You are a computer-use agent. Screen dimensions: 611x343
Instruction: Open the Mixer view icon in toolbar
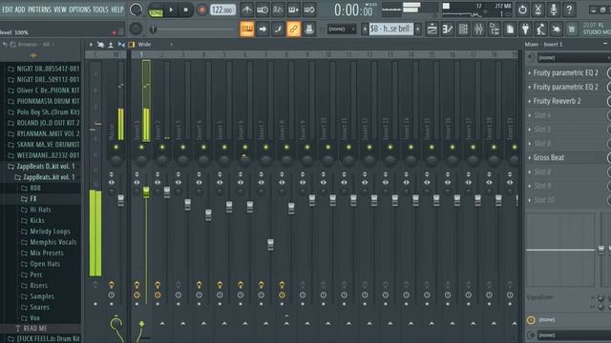coord(479,30)
